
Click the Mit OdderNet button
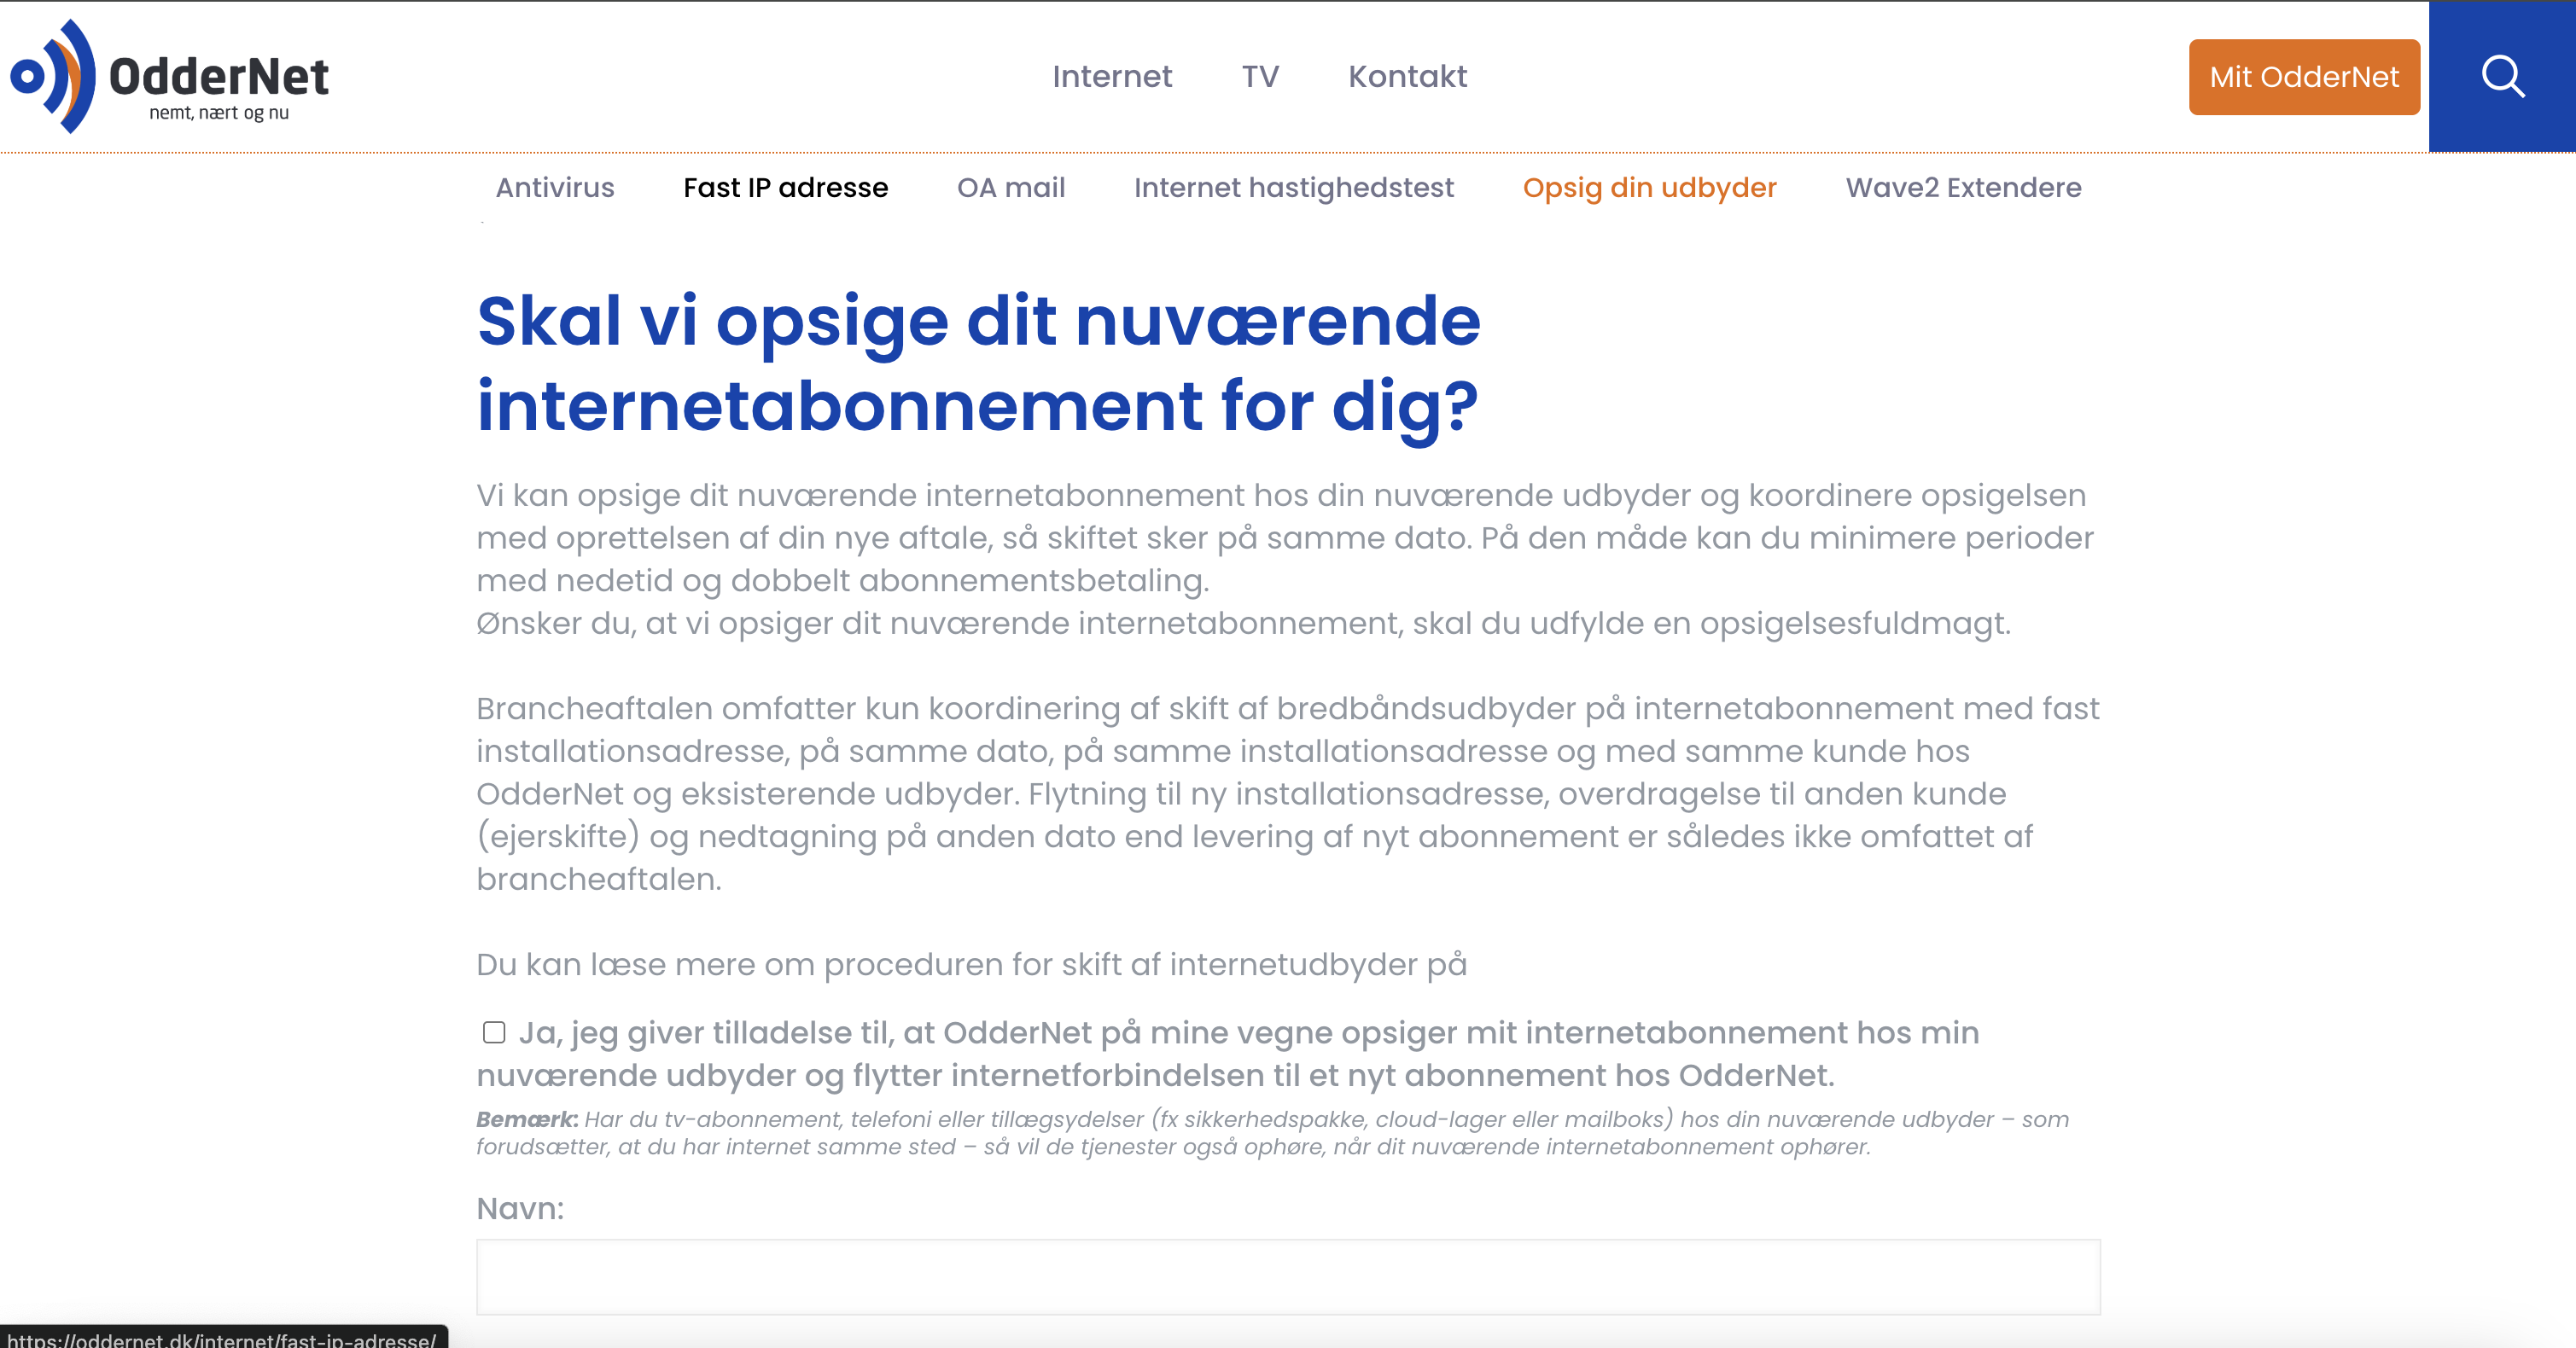coord(2304,77)
